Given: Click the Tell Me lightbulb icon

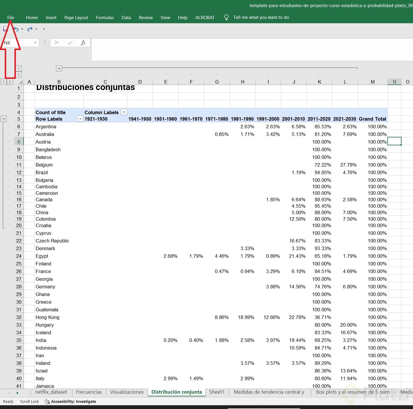Looking at the screenshot, I should click(226, 17).
